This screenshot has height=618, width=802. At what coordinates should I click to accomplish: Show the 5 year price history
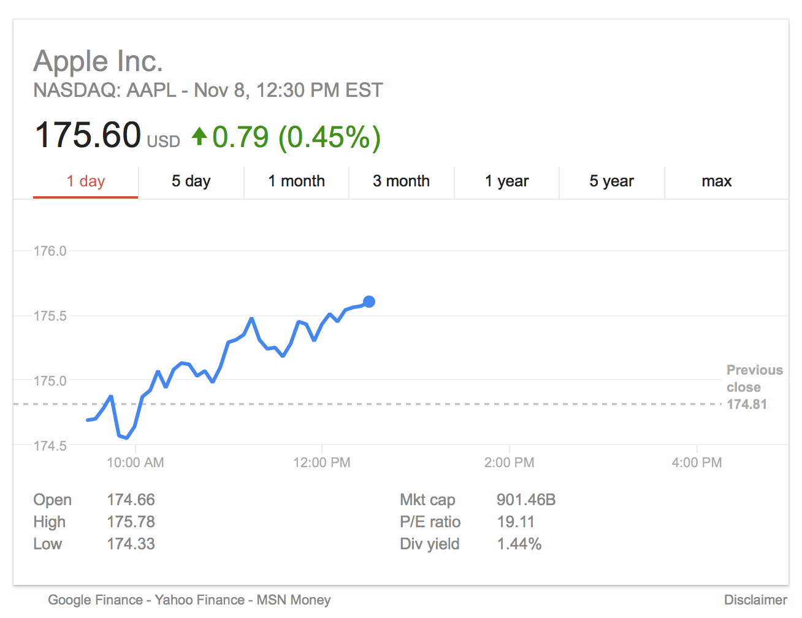pyautogui.click(x=611, y=181)
